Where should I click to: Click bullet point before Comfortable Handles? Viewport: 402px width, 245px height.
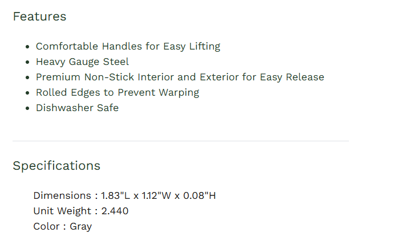(28, 47)
